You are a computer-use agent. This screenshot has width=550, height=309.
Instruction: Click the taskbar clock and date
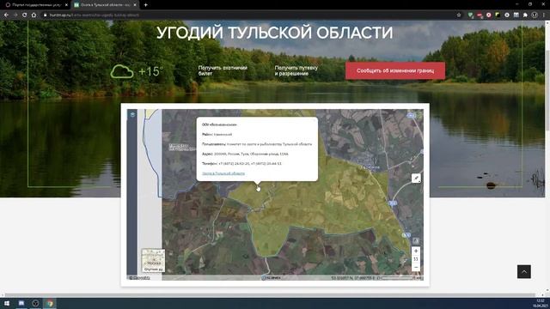pos(541,303)
